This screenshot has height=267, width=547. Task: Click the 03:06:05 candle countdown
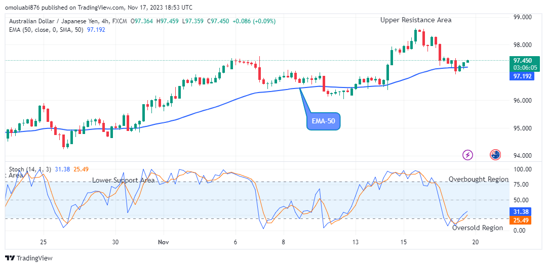point(524,67)
